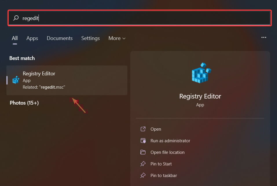Click inside the search input field
Screen dimensions: 277x186
pos(116,18)
